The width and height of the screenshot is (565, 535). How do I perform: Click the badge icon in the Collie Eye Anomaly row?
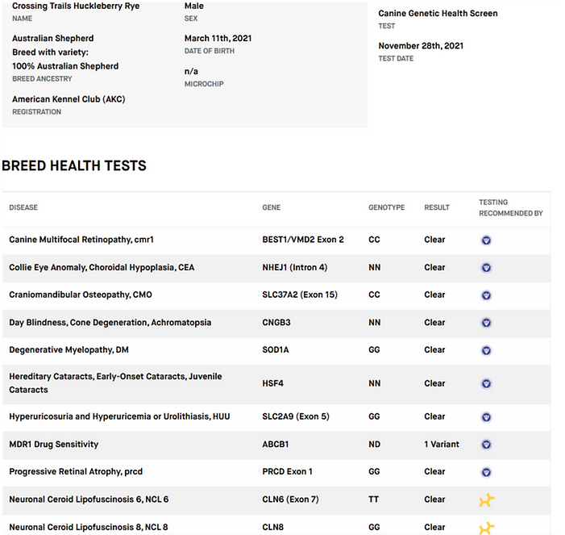coord(486,268)
